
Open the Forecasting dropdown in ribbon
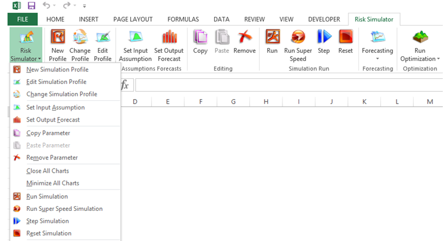[x=377, y=45]
